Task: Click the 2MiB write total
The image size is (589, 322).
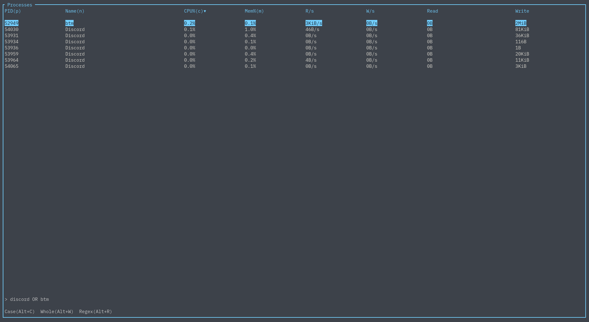Action: (521, 23)
